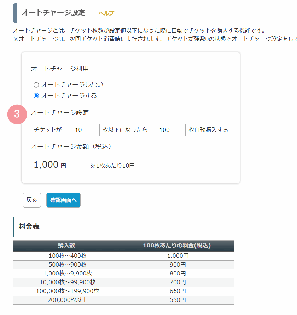
Task: Focus the auto-purchase quantity field showing 100
Action: coord(167,130)
